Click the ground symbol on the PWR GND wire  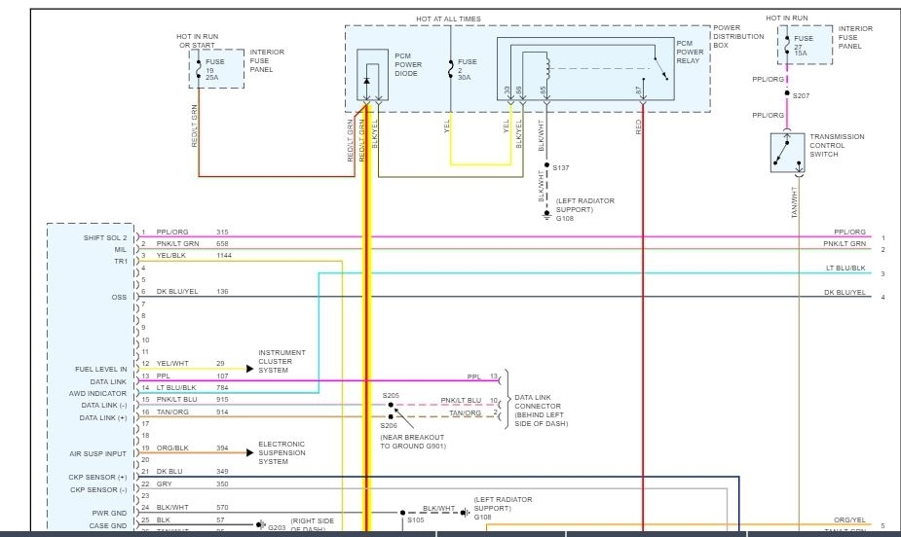click(x=465, y=513)
